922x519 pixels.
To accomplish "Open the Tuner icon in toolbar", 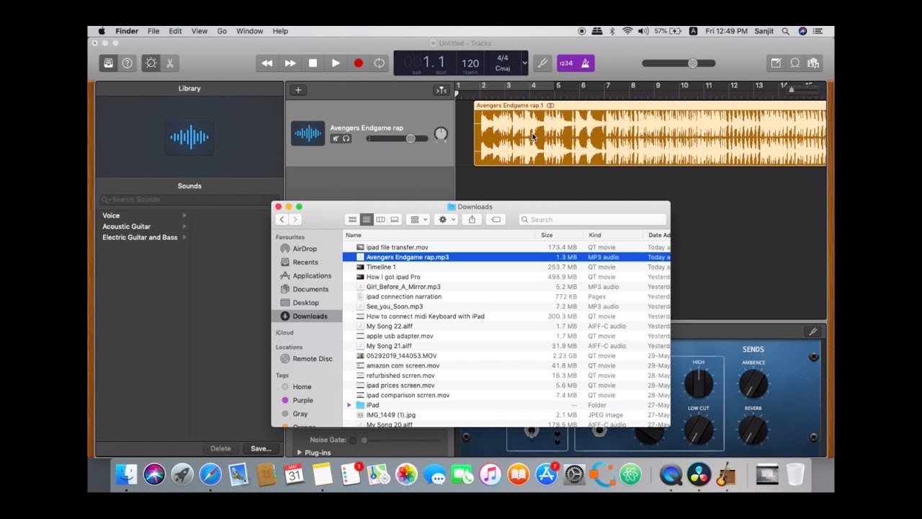I will 543,63.
